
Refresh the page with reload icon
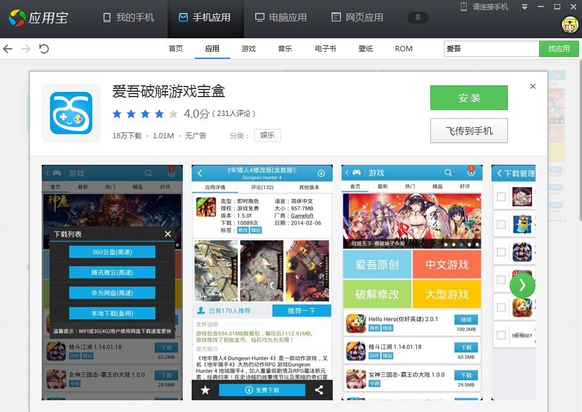pos(44,49)
